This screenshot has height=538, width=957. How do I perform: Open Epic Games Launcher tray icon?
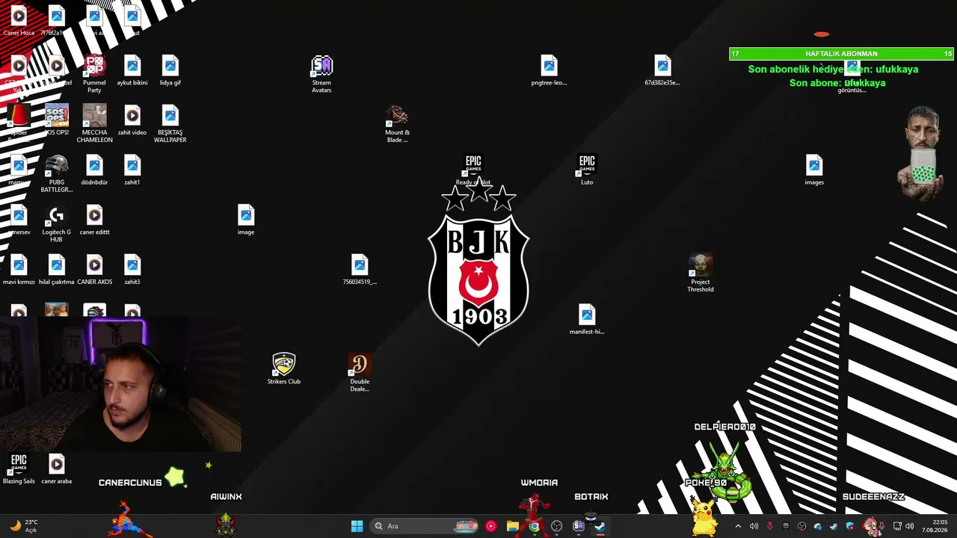[x=786, y=526]
